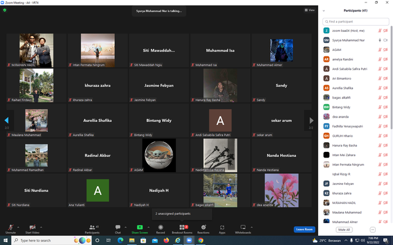Toggle video icon for Syurya Muhammad Nur
Viewport: 393px width, 245px height.
(386, 40)
